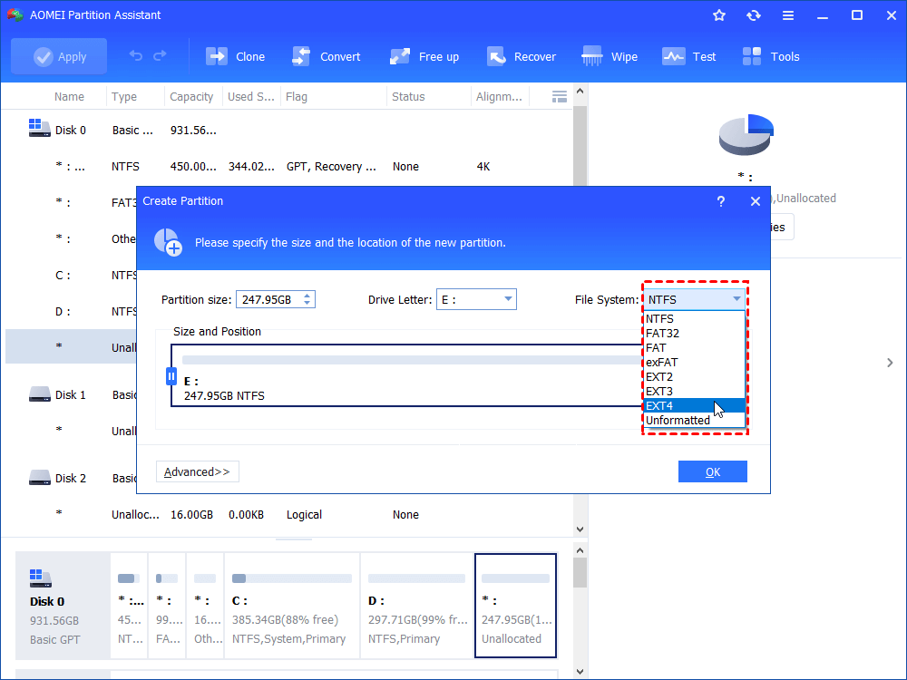
Task: Open the Convert tool
Action: [327, 56]
